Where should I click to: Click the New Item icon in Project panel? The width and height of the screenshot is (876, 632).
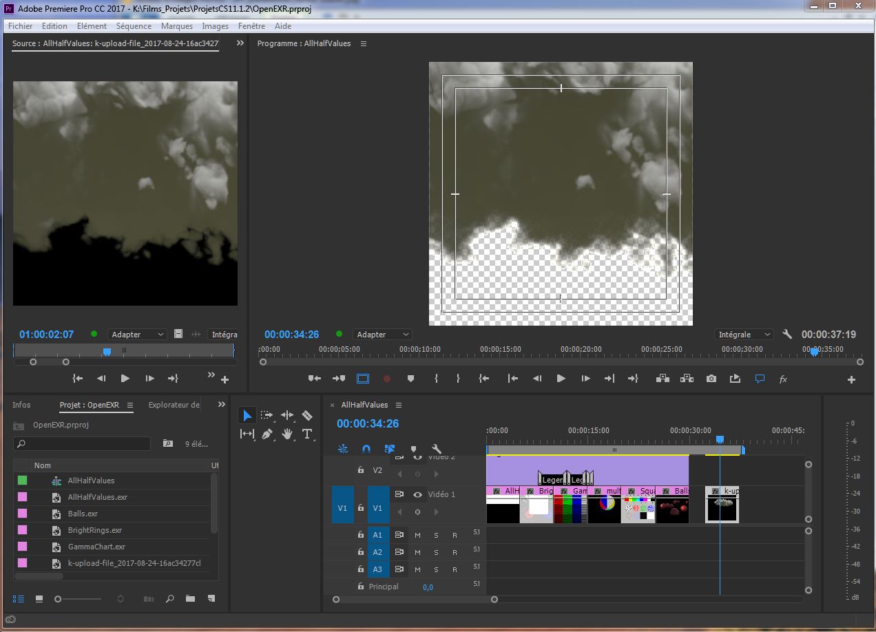211,599
